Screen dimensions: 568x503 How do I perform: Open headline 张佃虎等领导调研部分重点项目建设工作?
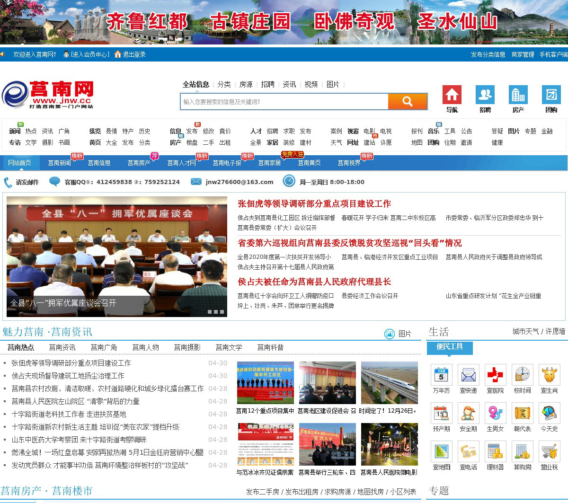click(314, 203)
